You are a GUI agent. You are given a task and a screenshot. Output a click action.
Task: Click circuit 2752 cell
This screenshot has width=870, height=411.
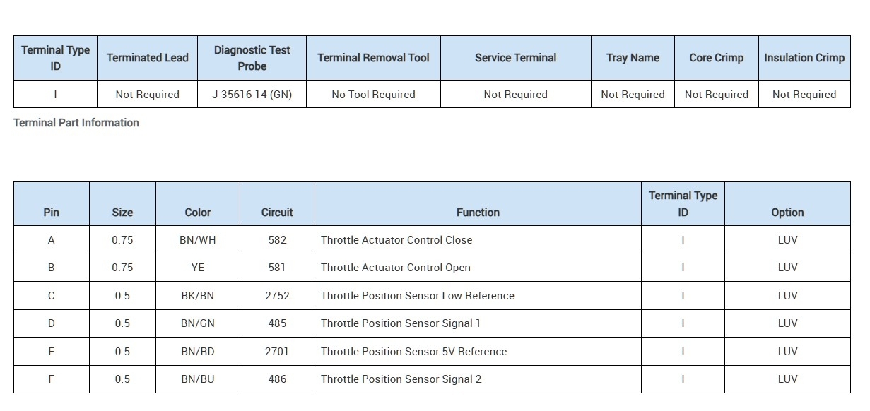pyautogui.click(x=277, y=296)
